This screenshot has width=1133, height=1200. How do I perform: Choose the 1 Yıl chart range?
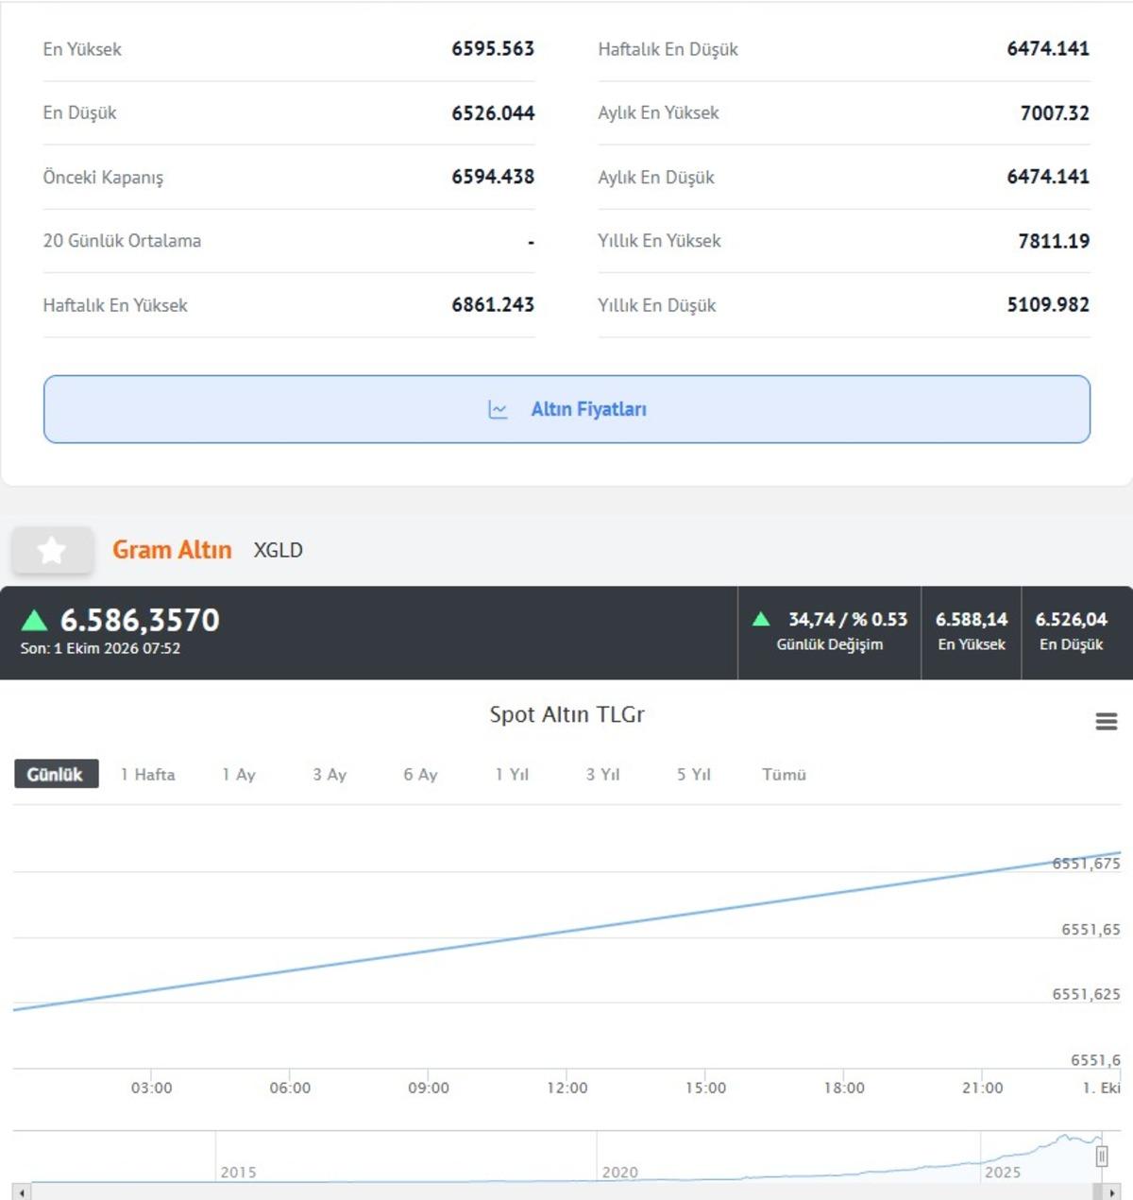point(512,775)
